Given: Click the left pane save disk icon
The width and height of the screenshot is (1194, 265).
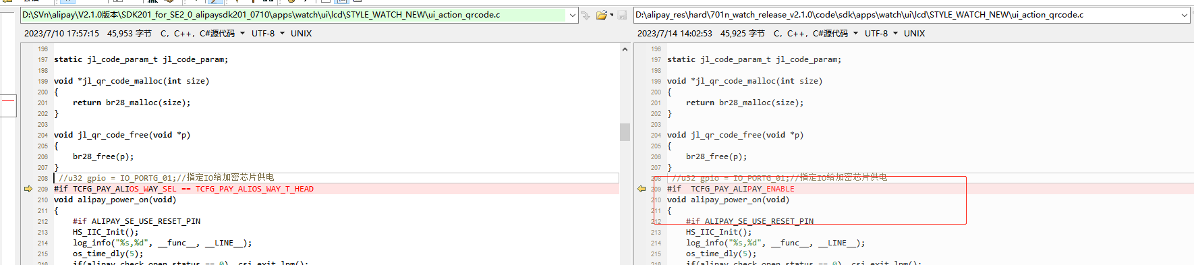Looking at the screenshot, I should pos(622,15).
